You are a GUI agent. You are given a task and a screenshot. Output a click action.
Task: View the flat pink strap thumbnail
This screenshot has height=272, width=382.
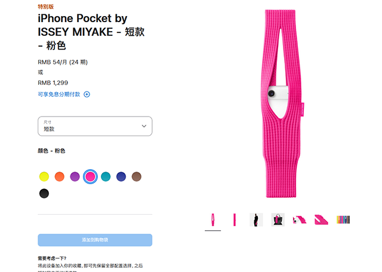coord(235,220)
